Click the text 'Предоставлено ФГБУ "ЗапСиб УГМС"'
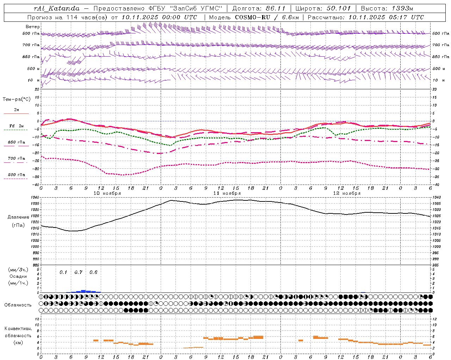Viewport: 451px width, 360px height. (x=158, y=8)
